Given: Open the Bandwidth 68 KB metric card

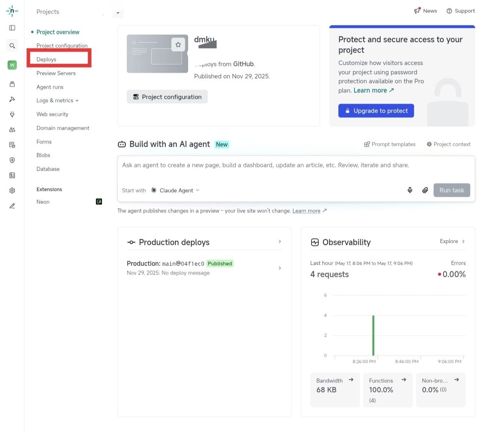Looking at the screenshot, I should click(335, 390).
